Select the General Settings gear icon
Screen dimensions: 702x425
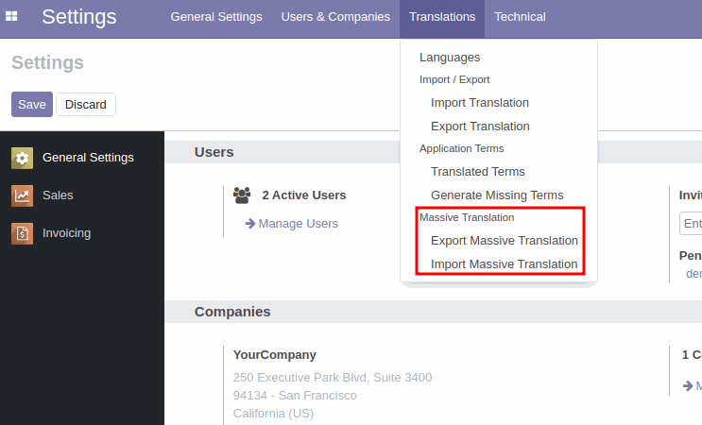[22, 158]
